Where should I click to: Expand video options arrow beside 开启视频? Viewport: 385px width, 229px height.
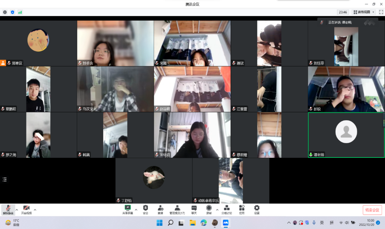35,210
